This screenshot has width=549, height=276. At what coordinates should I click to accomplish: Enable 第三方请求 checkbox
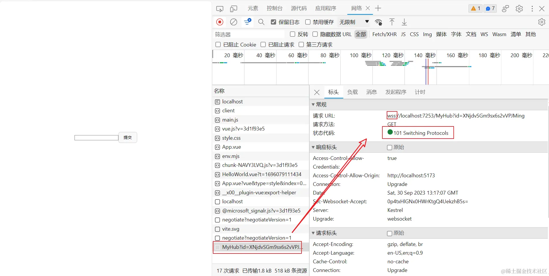tap(301, 44)
